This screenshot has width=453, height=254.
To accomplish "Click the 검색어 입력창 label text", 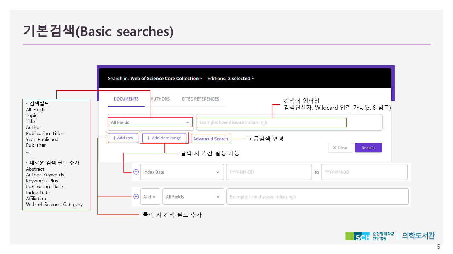I will tap(302, 101).
